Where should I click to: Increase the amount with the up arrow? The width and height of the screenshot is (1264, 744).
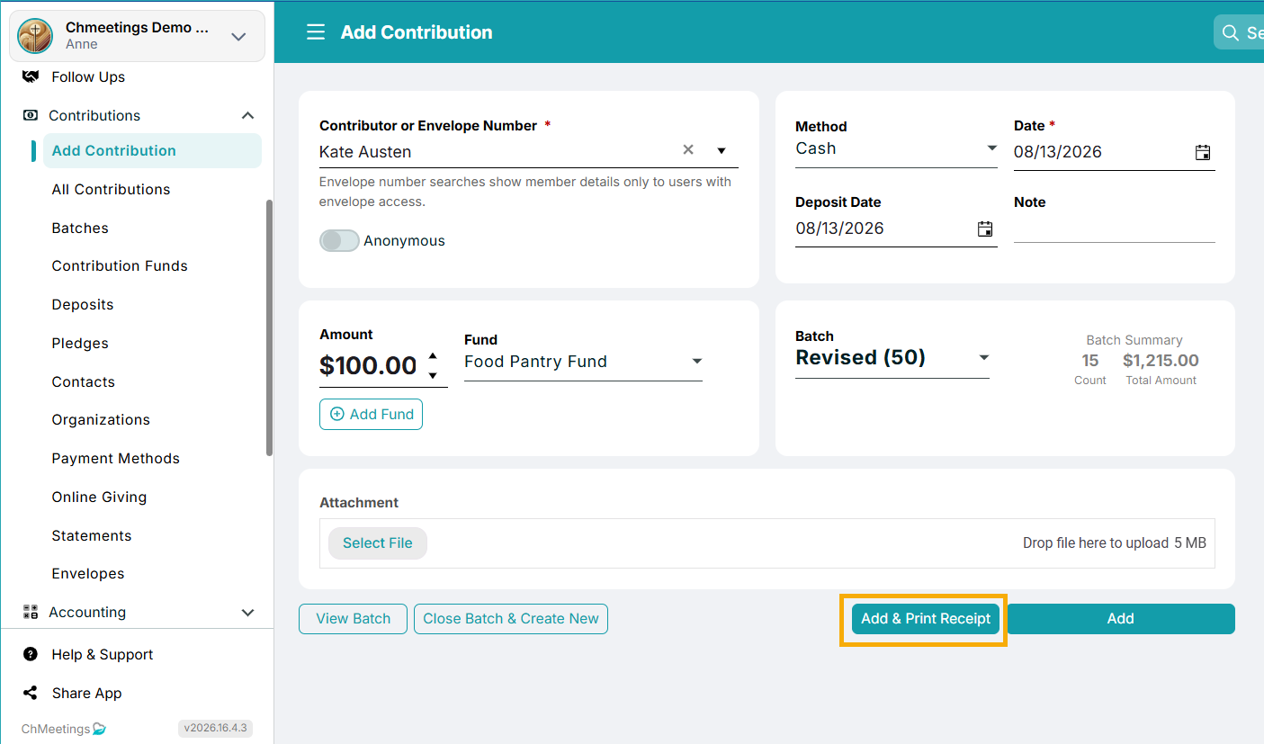[433, 355]
